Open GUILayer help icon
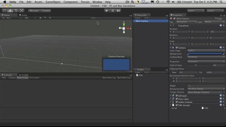The height and width of the screenshot is (127, 226). (x=221, y=96)
